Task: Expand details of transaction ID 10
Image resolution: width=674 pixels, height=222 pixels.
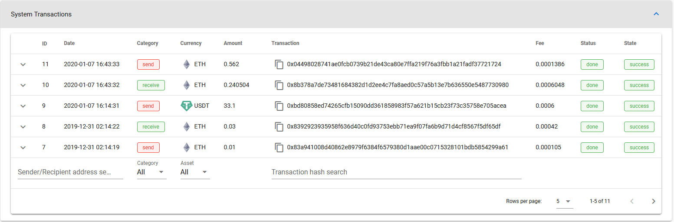Action: [x=23, y=85]
